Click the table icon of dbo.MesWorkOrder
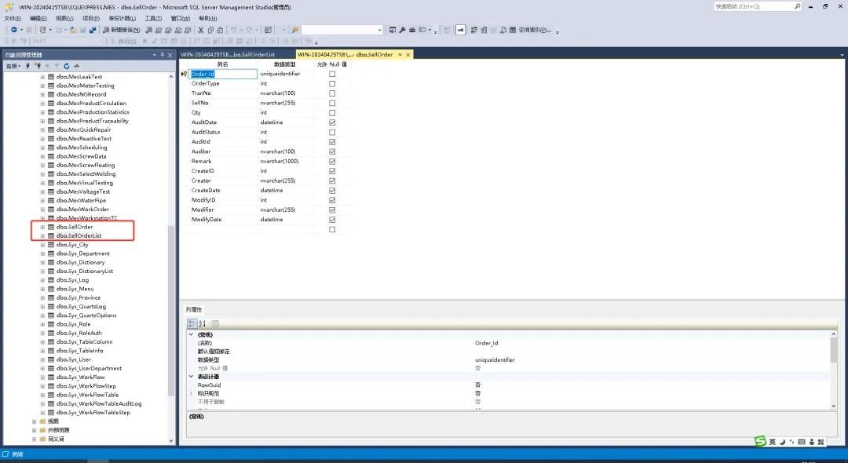The height and width of the screenshot is (463, 848). (51, 209)
